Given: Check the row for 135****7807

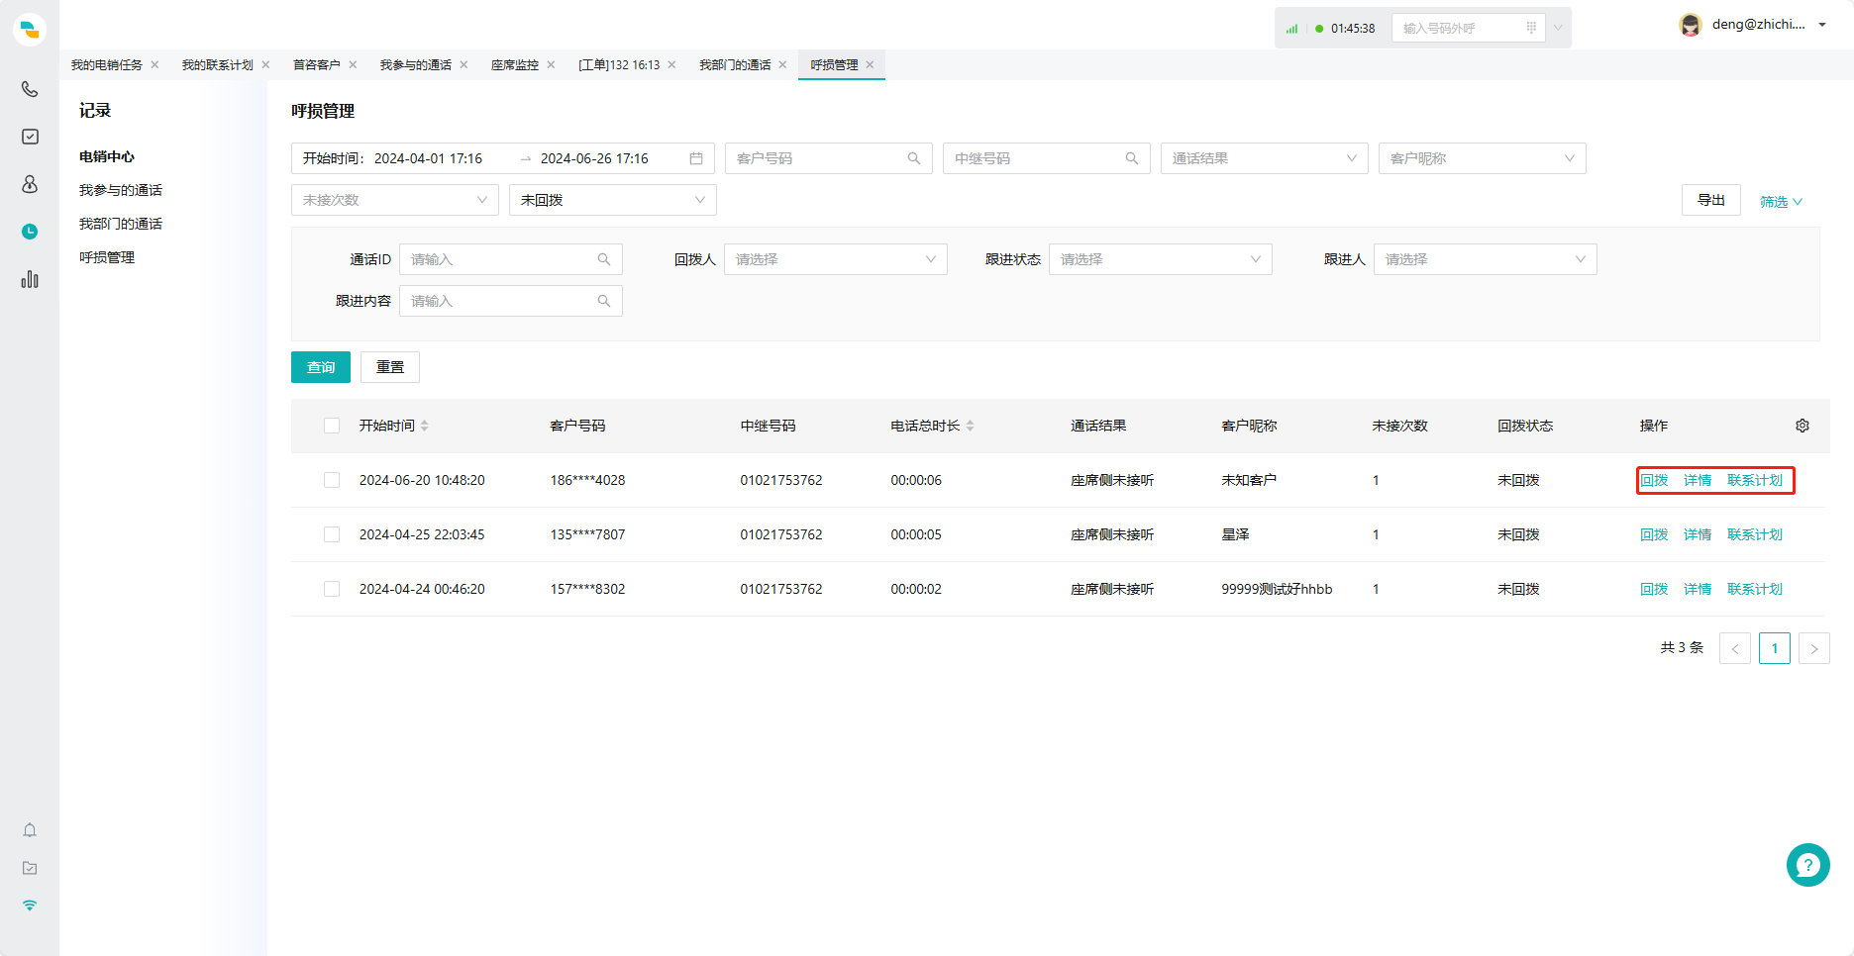Looking at the screenshot, I should pyautogui.click(x=332, y=534).
